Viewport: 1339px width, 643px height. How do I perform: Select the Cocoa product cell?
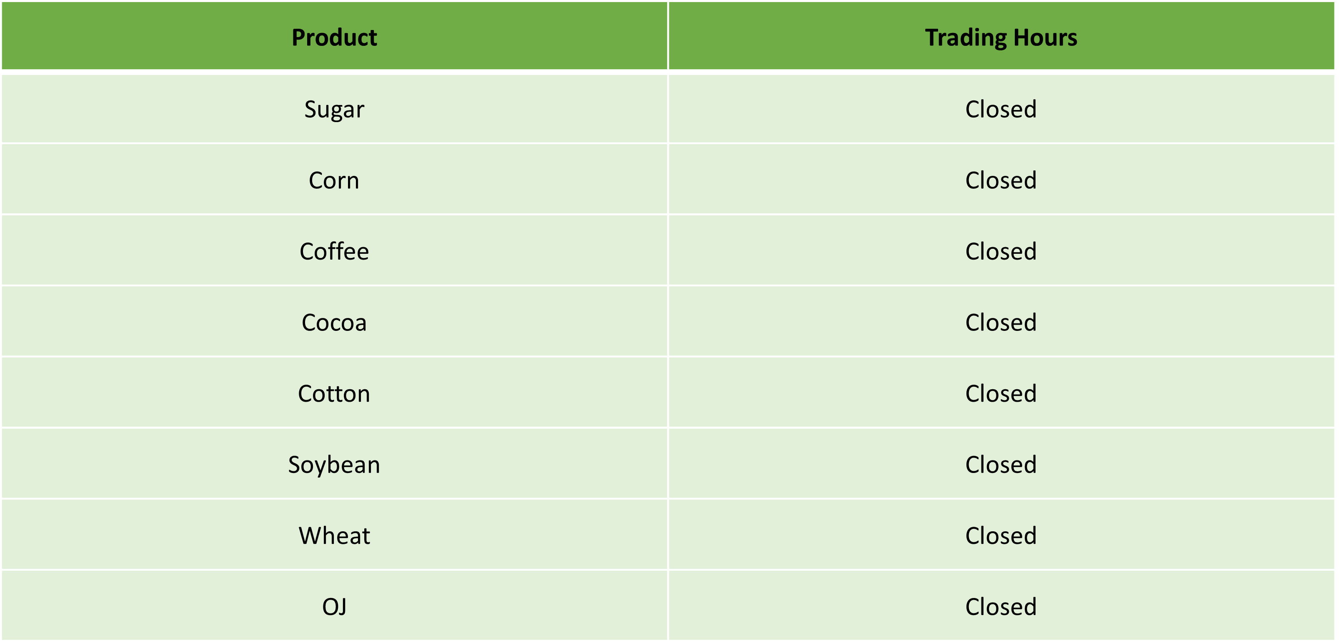pyautogui.click(x=334, y=322)
